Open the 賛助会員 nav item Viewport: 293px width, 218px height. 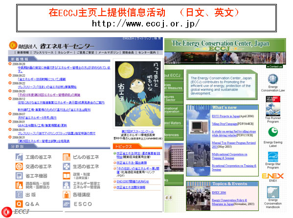(x=128, y=52)
